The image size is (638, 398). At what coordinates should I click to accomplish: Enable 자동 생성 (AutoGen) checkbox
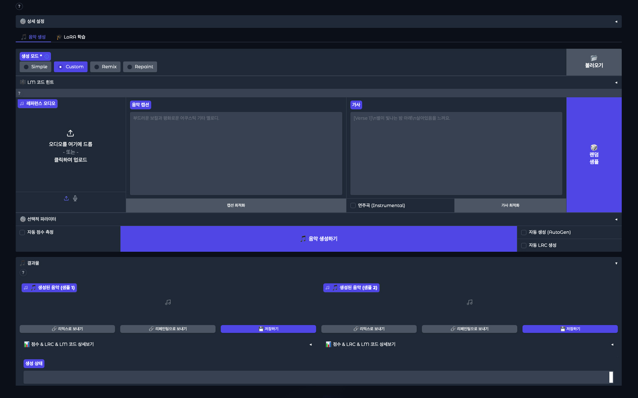pos(524,232)
